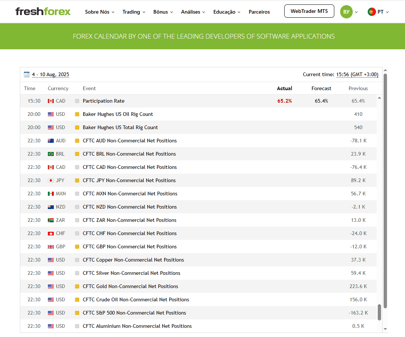Click the 223.6 K previous value
Image resolution: width=405 pixels, height=337 pixels.
click(358, 287)
